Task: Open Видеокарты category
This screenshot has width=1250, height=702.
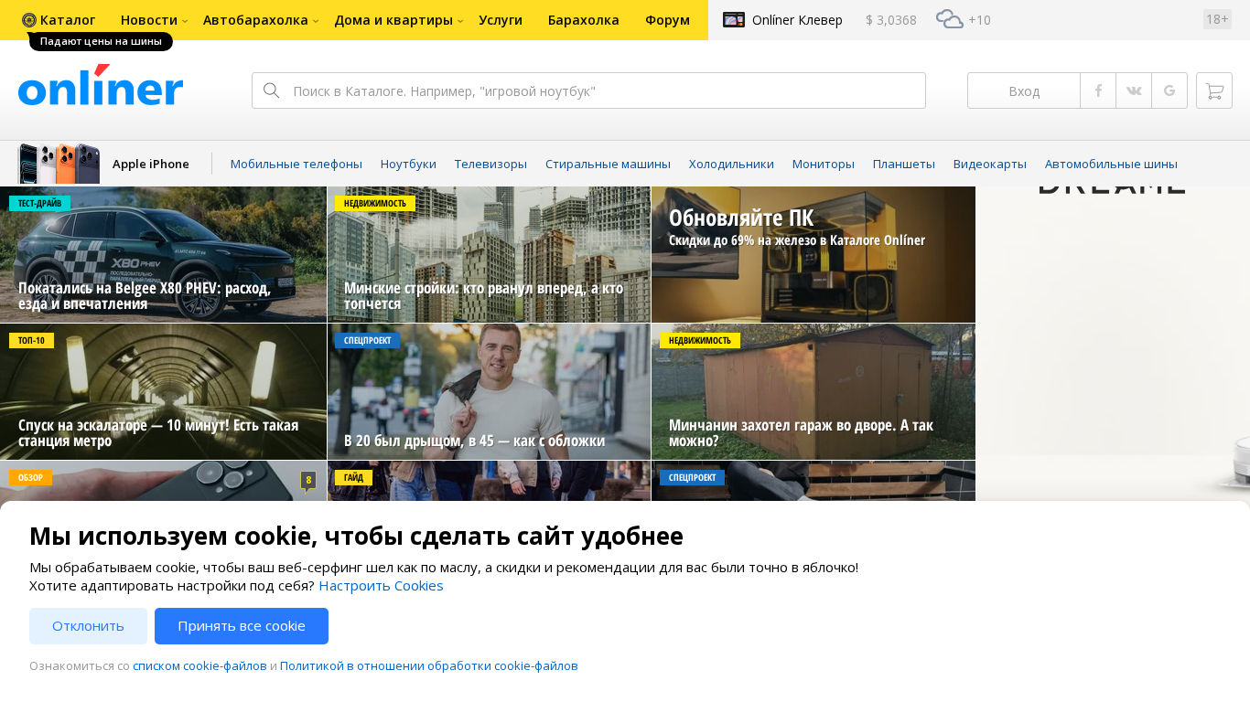Action: point(990,164)
